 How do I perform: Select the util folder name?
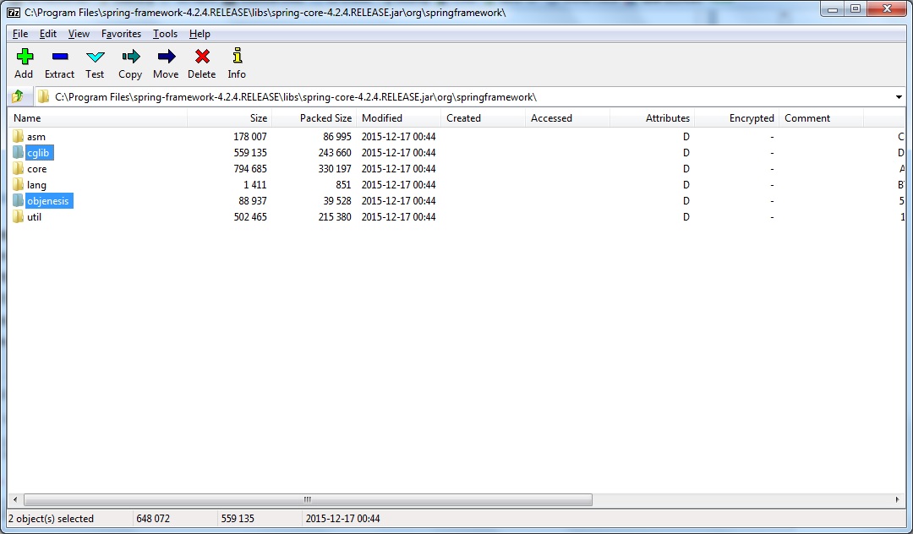(35, 217)
